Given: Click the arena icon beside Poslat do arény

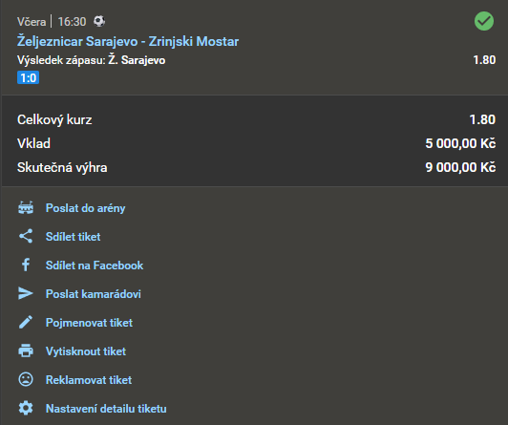Looking at the screenshot, I should coord(26,208).
